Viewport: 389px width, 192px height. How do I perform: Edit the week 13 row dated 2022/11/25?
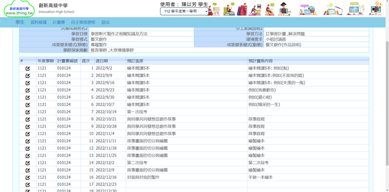[x=28, y=156]
